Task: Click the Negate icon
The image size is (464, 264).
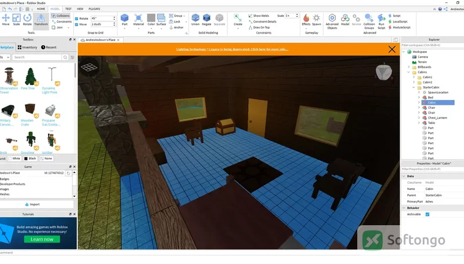Action: point(206,20)
